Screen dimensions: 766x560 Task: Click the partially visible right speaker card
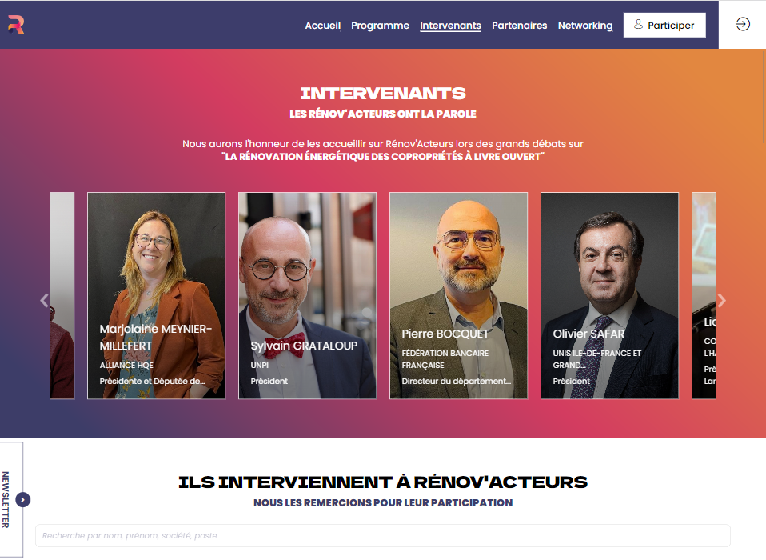[x=704, y=296]
